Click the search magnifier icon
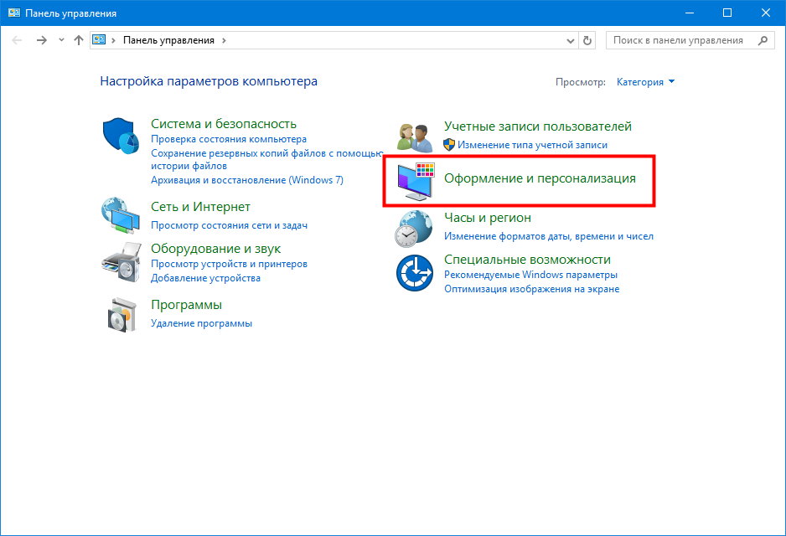The height and width of the screenshot is (536, 786). click(x=763, y=40)
